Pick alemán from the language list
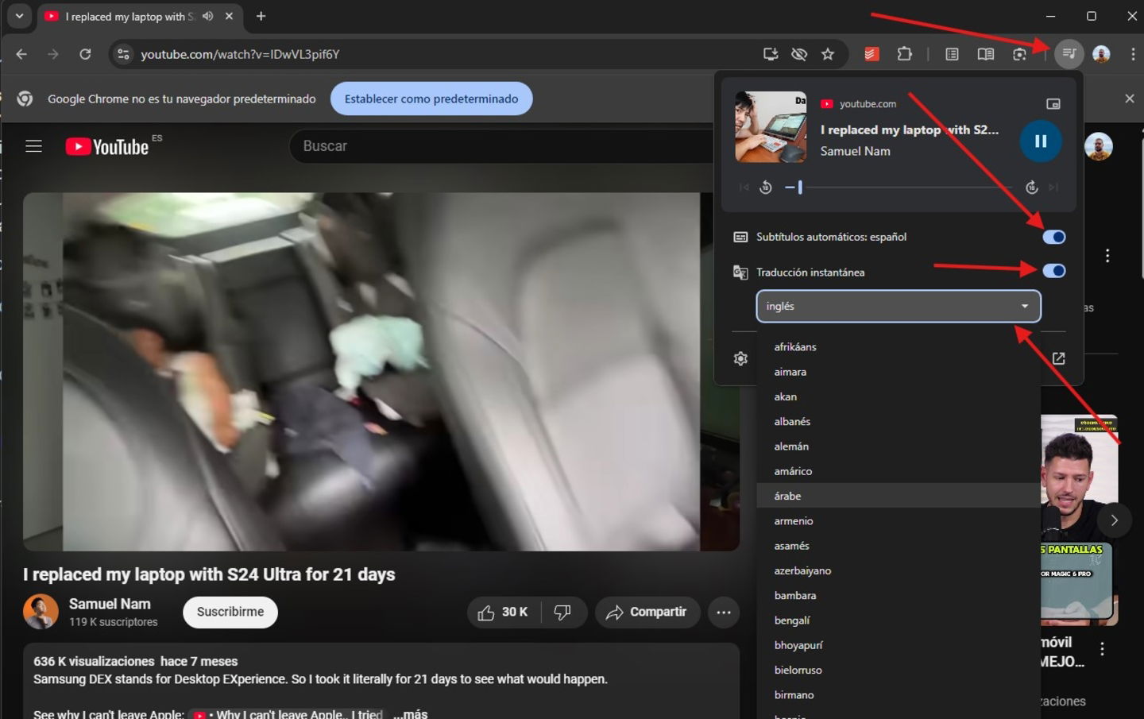Image resolution: width=1144 pixels, height=719 pixels. [899, 446]
